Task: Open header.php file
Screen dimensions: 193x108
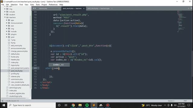Action: pos(15,60)
